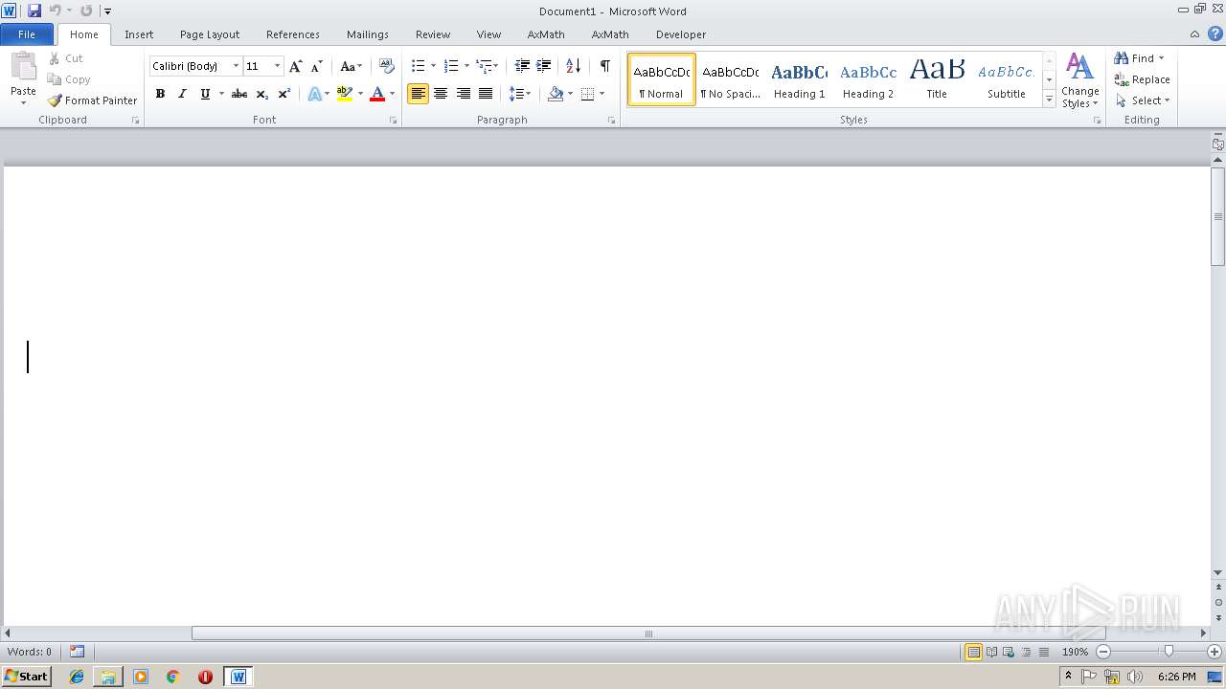Open the Paste options dropdown arrow
Screen dimensions: 1226x689
tap(23, 102)
